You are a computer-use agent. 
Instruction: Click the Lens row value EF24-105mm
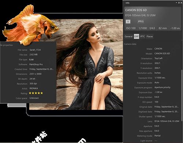click(x=167, y=121)
